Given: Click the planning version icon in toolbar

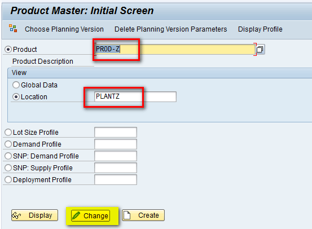Looking at the screenshot, I should (13, 28).
